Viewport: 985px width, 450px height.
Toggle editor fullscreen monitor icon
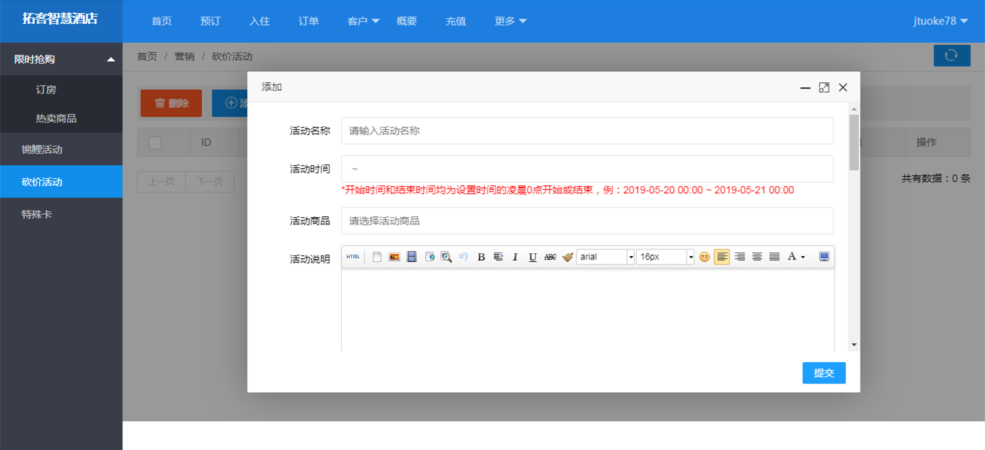pos(824,257)
